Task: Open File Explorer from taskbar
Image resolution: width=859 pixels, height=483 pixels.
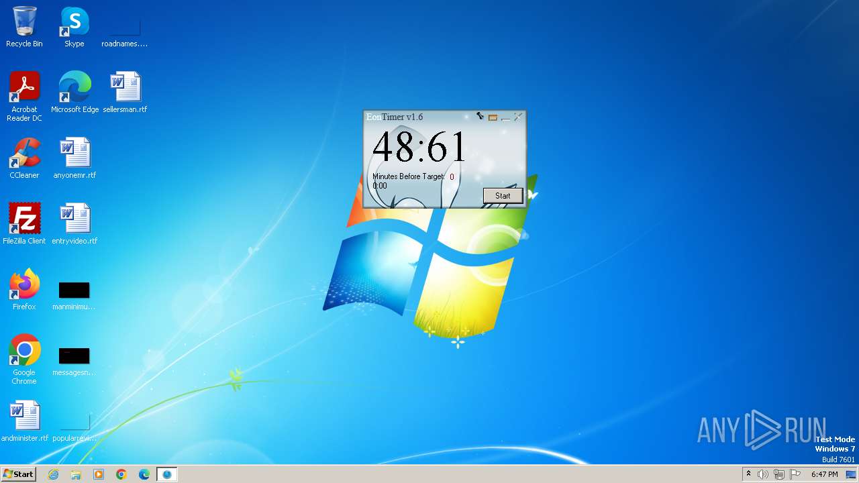Action: [x=76, y=474]
